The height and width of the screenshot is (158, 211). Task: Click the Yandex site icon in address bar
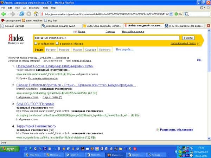coord(42,14)
